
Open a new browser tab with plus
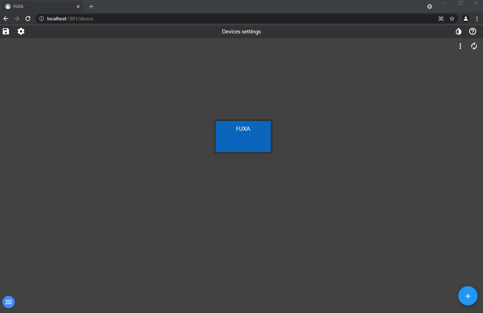91,7
